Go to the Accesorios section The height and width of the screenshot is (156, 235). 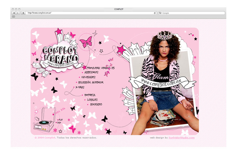[x=89, y=73]
